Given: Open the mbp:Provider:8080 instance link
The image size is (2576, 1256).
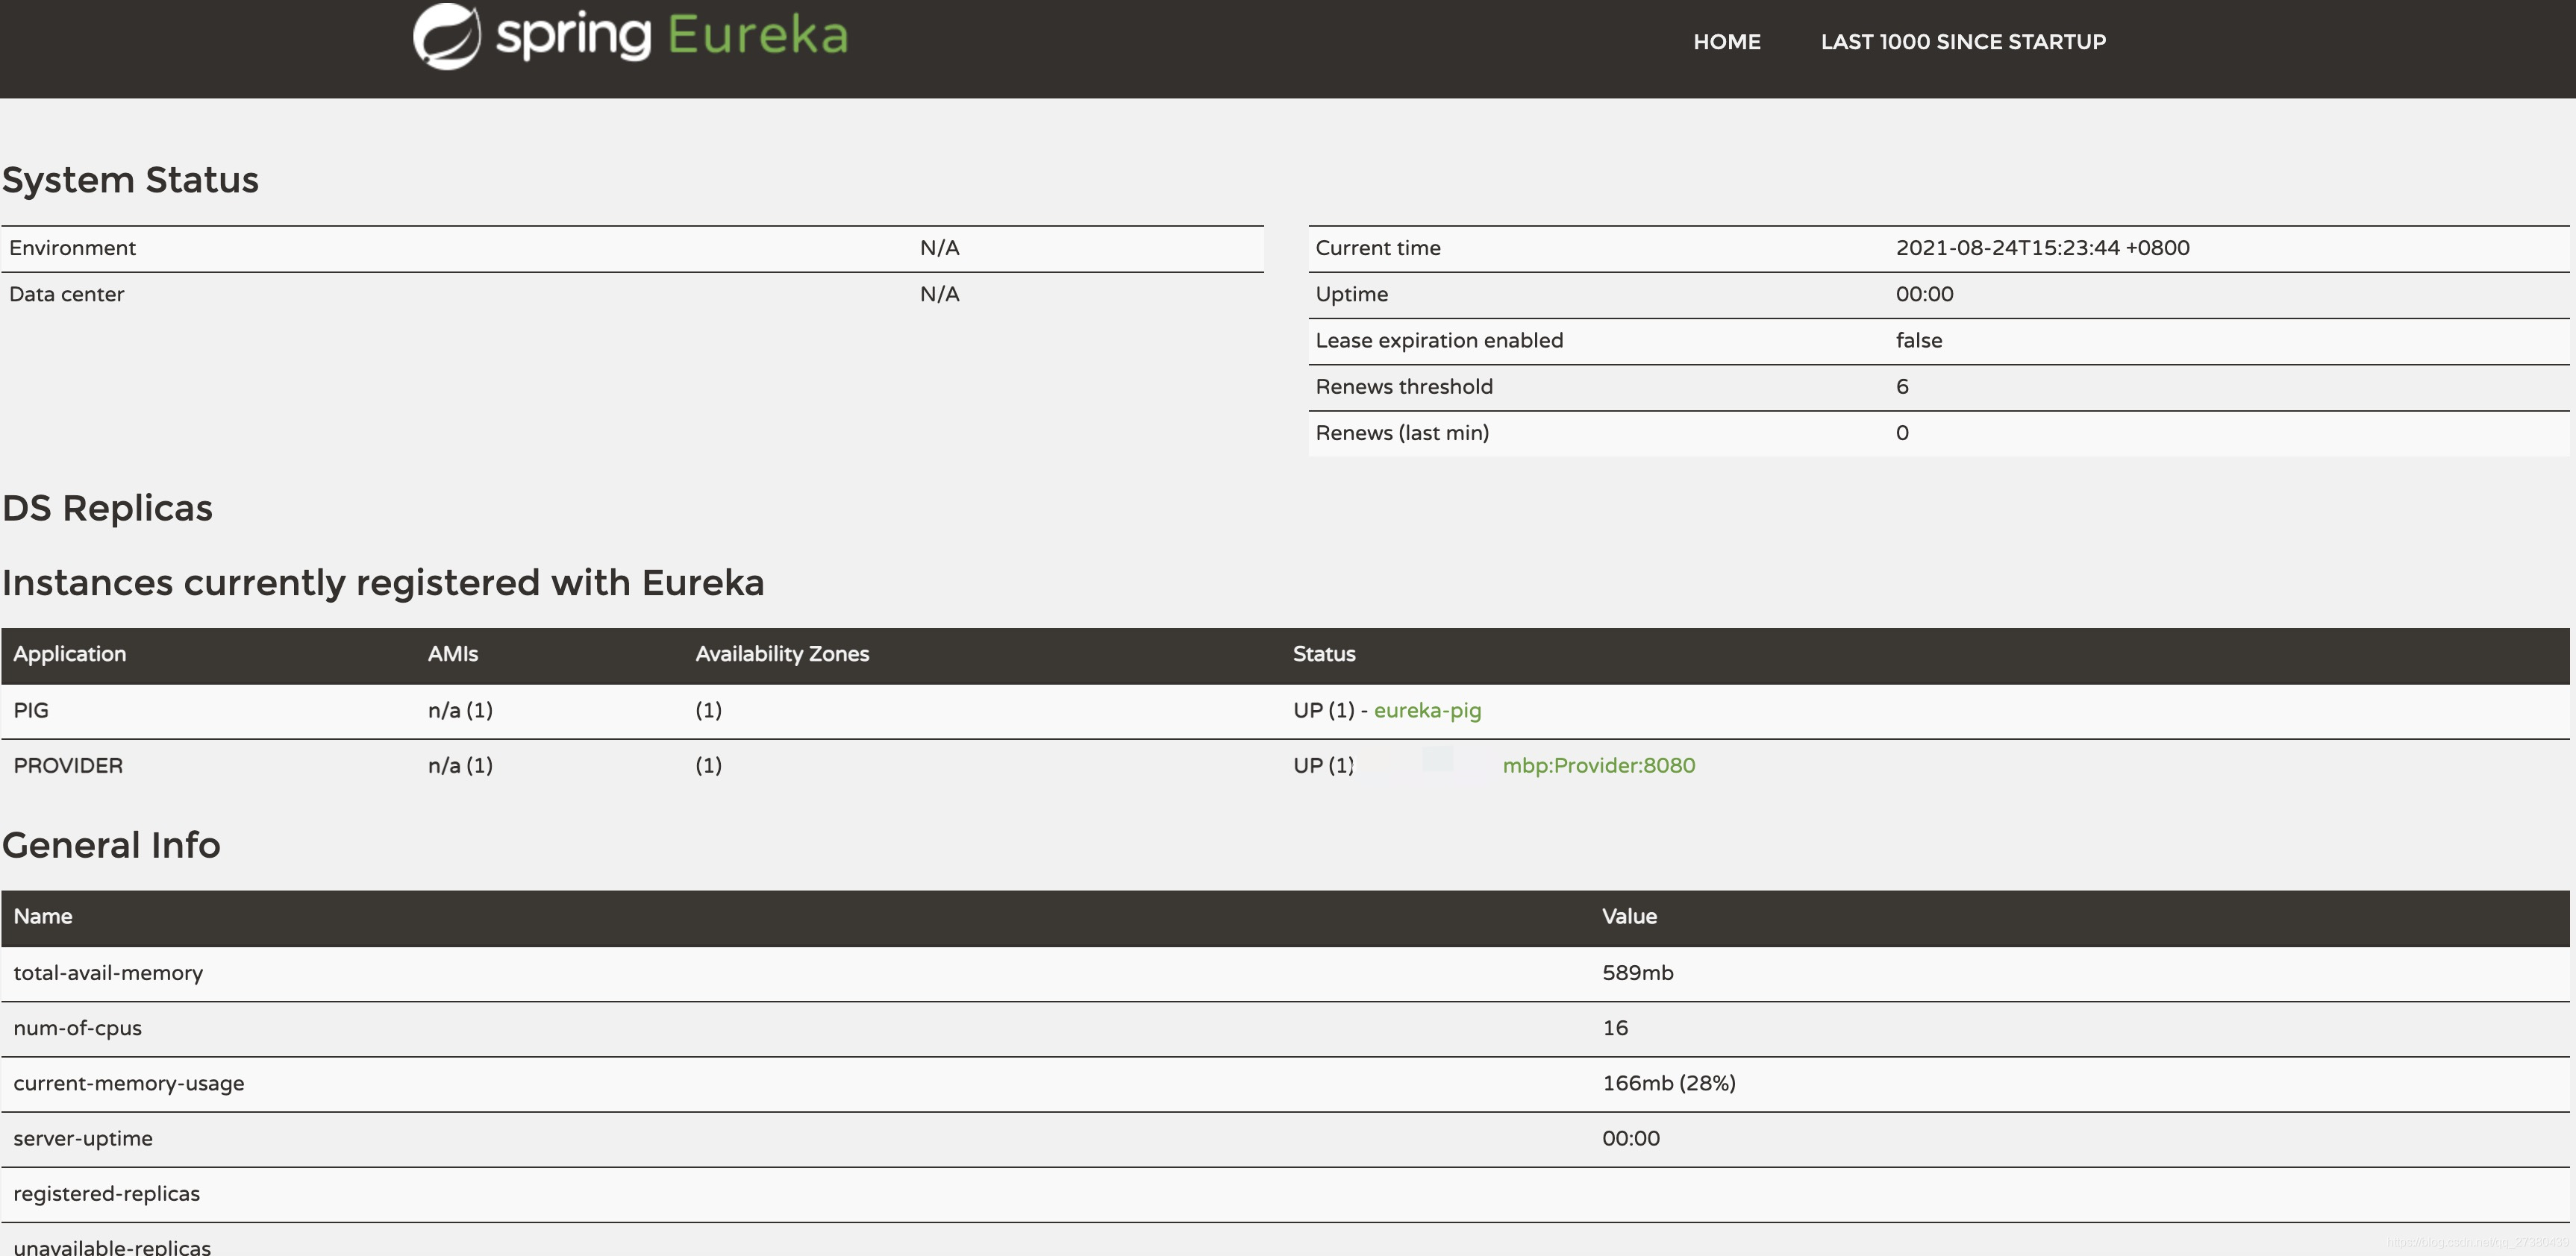Looking at the screenshot, I should point(1598,765).
